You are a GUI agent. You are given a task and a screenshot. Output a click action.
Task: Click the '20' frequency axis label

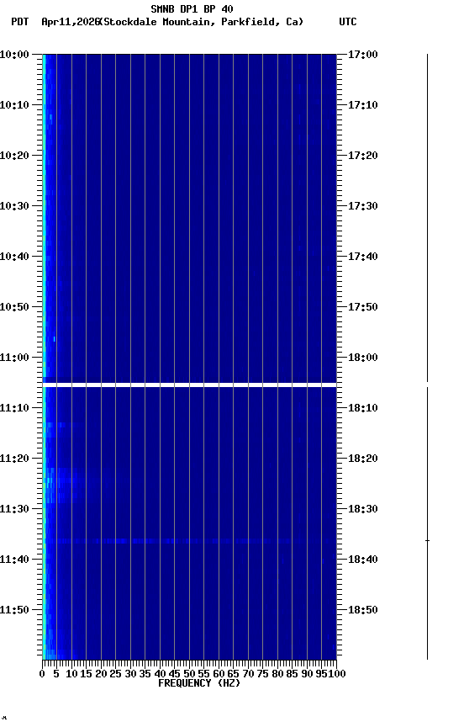point(101,675)
